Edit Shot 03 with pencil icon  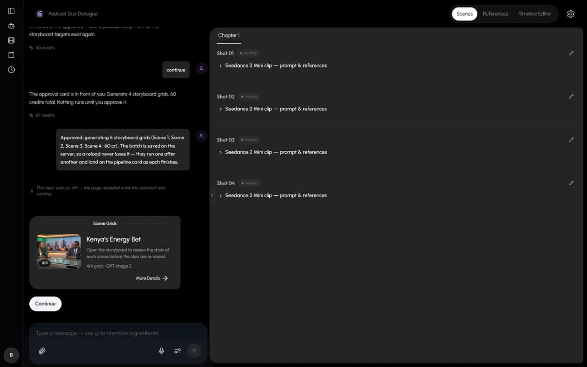pyautogui.click(x=571, y=139)
